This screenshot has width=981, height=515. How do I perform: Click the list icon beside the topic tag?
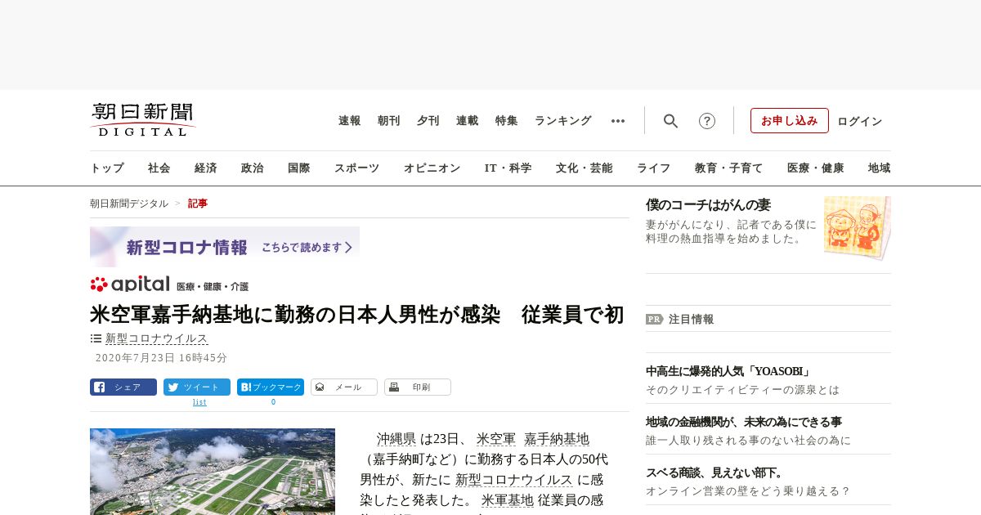click(96, 338)
